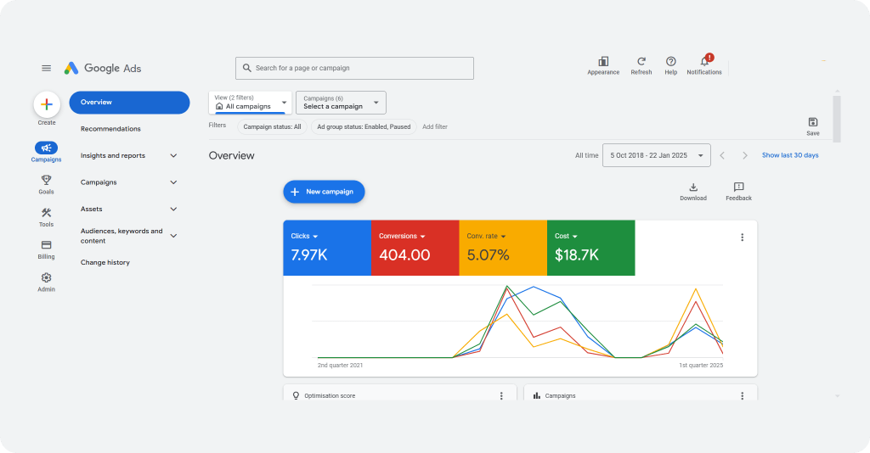Open the Select a campaign dropdown
The width and height of the screenshot is (870, 453).
coord(341,103)
